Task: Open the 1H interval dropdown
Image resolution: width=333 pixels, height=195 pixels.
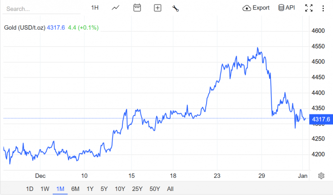Action: tap(95, 8)
